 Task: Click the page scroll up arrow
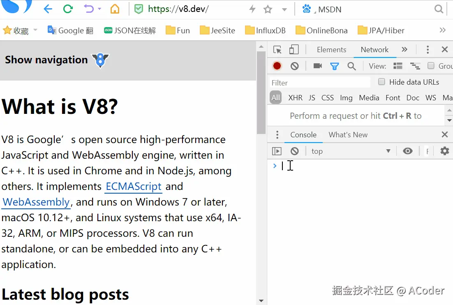261,46
